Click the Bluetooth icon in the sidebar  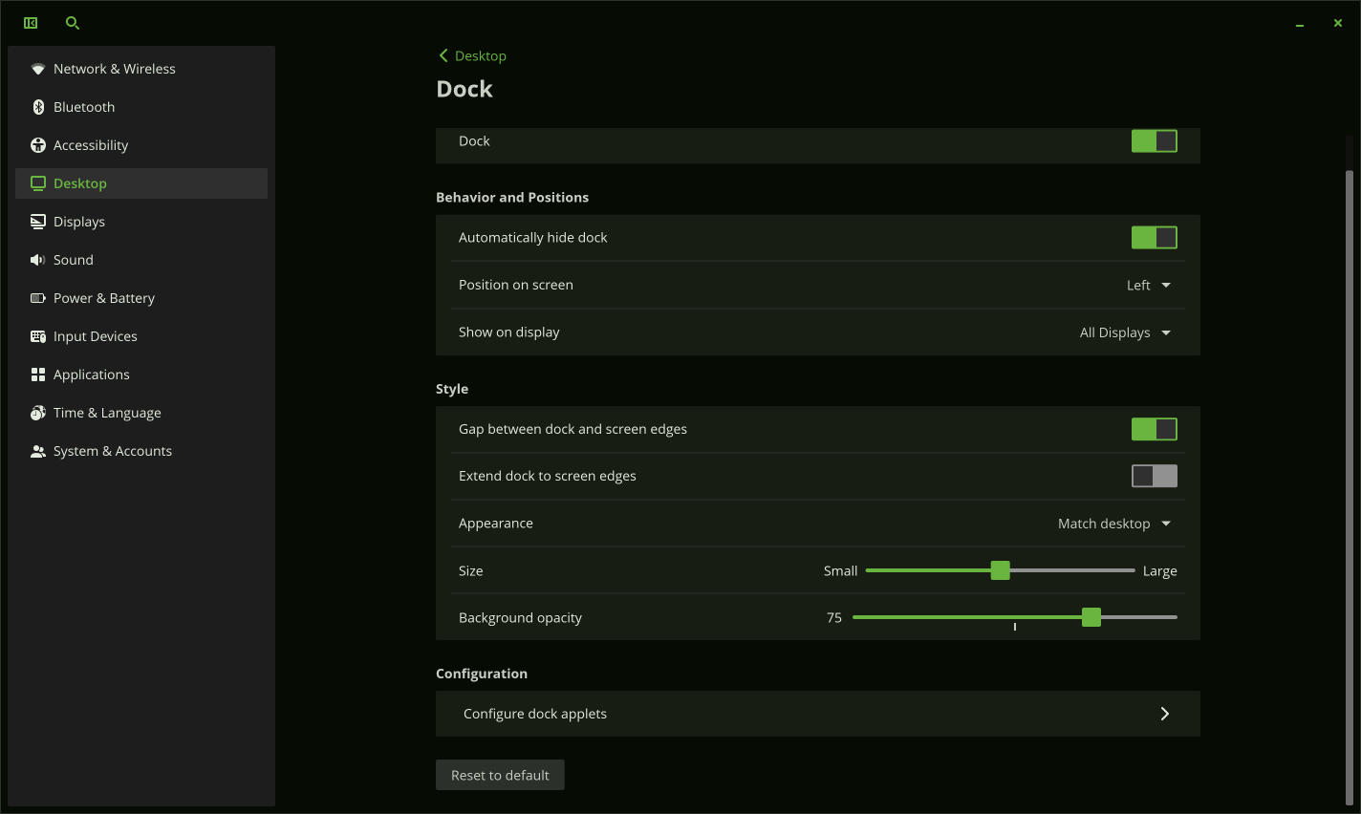(x=38, y=107)
